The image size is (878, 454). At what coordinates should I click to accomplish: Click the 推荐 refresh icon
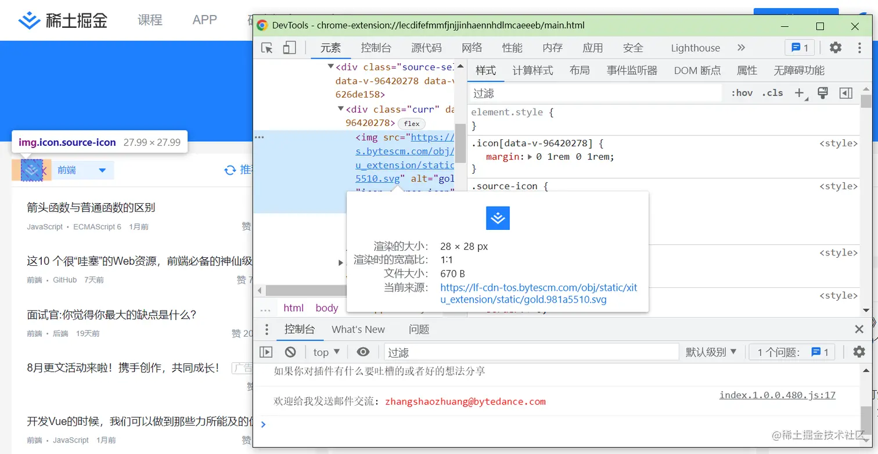click(230, 170)
